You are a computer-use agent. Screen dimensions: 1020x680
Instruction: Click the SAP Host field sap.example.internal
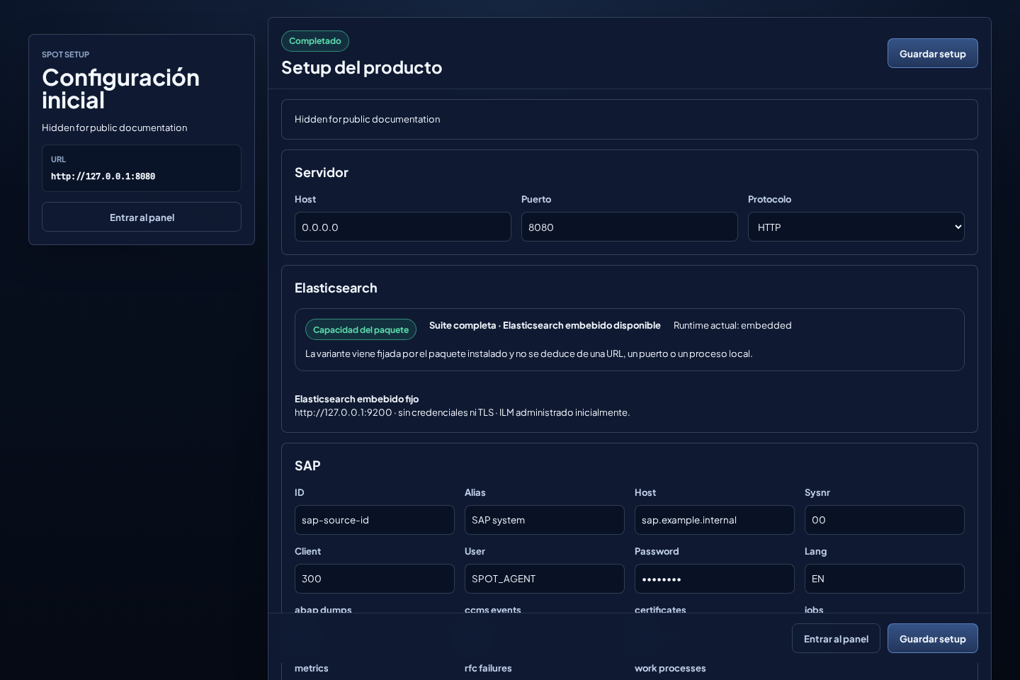click(714, 520)
